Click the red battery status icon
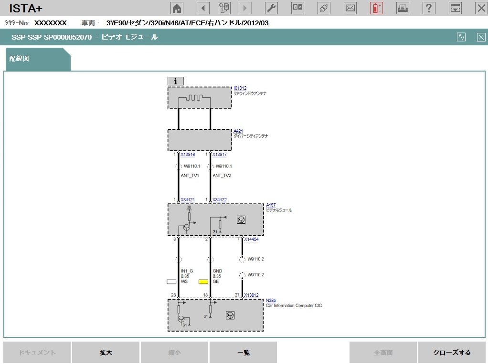The width and height of the screenshot is (488, 364). (376, 8)
